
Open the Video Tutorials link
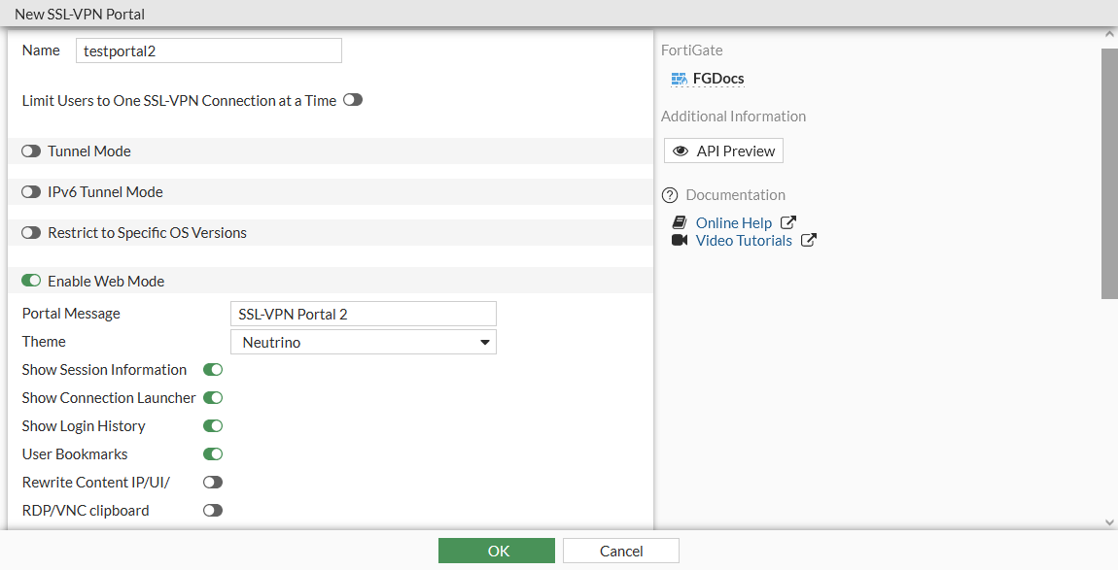[x=744, y=240]
